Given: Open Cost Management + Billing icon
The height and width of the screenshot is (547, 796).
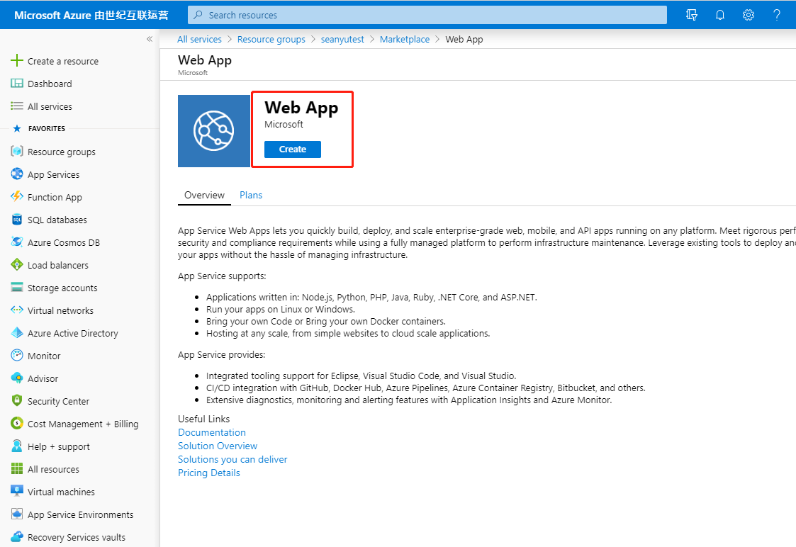Looking at the screenshot, I should pos(17,423).
